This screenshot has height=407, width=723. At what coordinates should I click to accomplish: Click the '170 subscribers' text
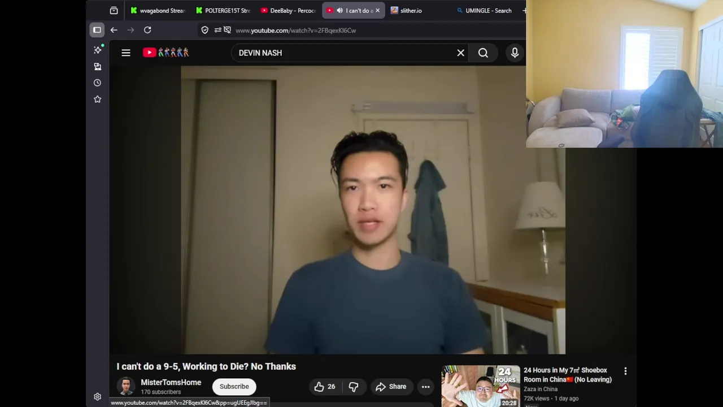coord(161,392)
